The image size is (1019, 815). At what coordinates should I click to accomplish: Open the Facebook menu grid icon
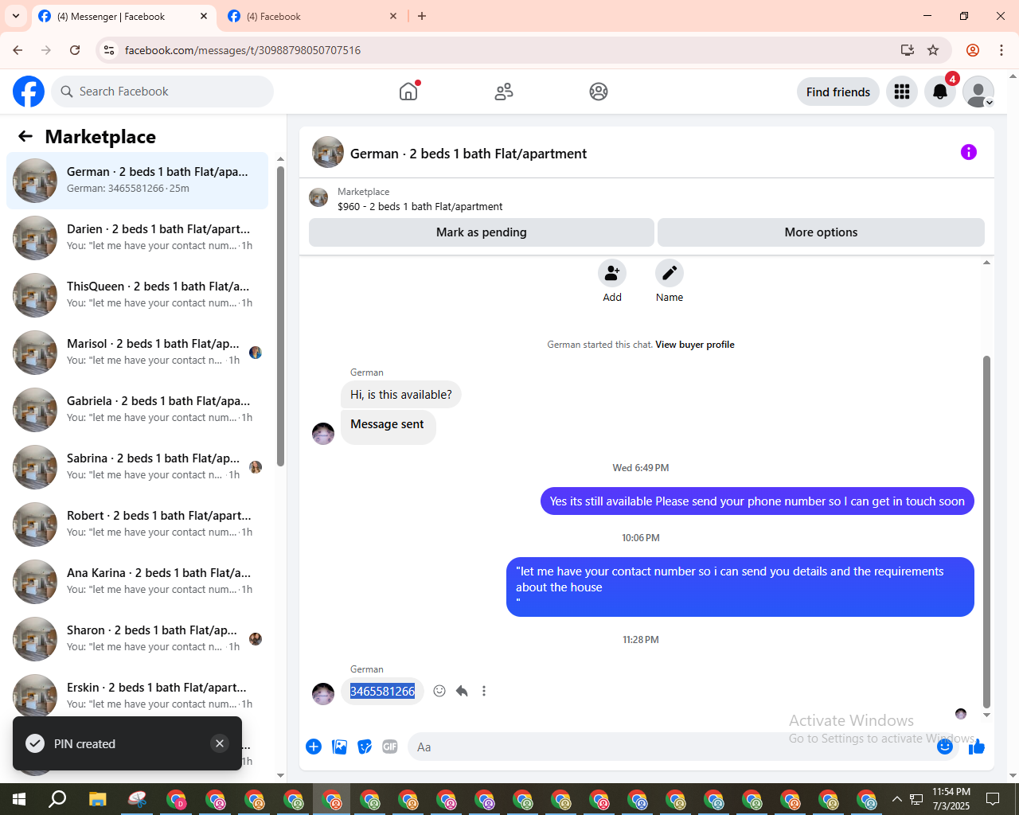click(x=902, y=92)
